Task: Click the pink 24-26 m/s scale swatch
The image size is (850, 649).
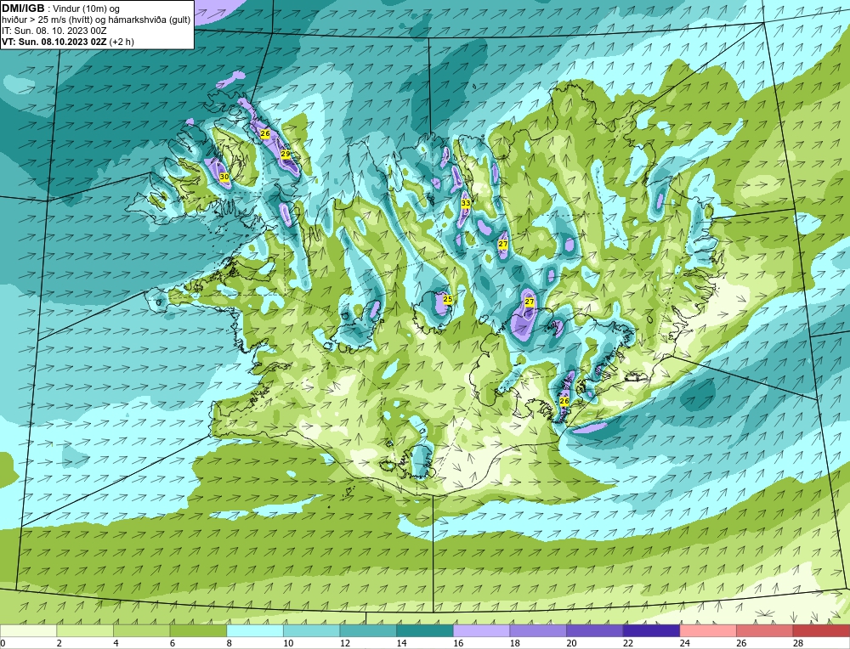Action: tap(708, 630)
